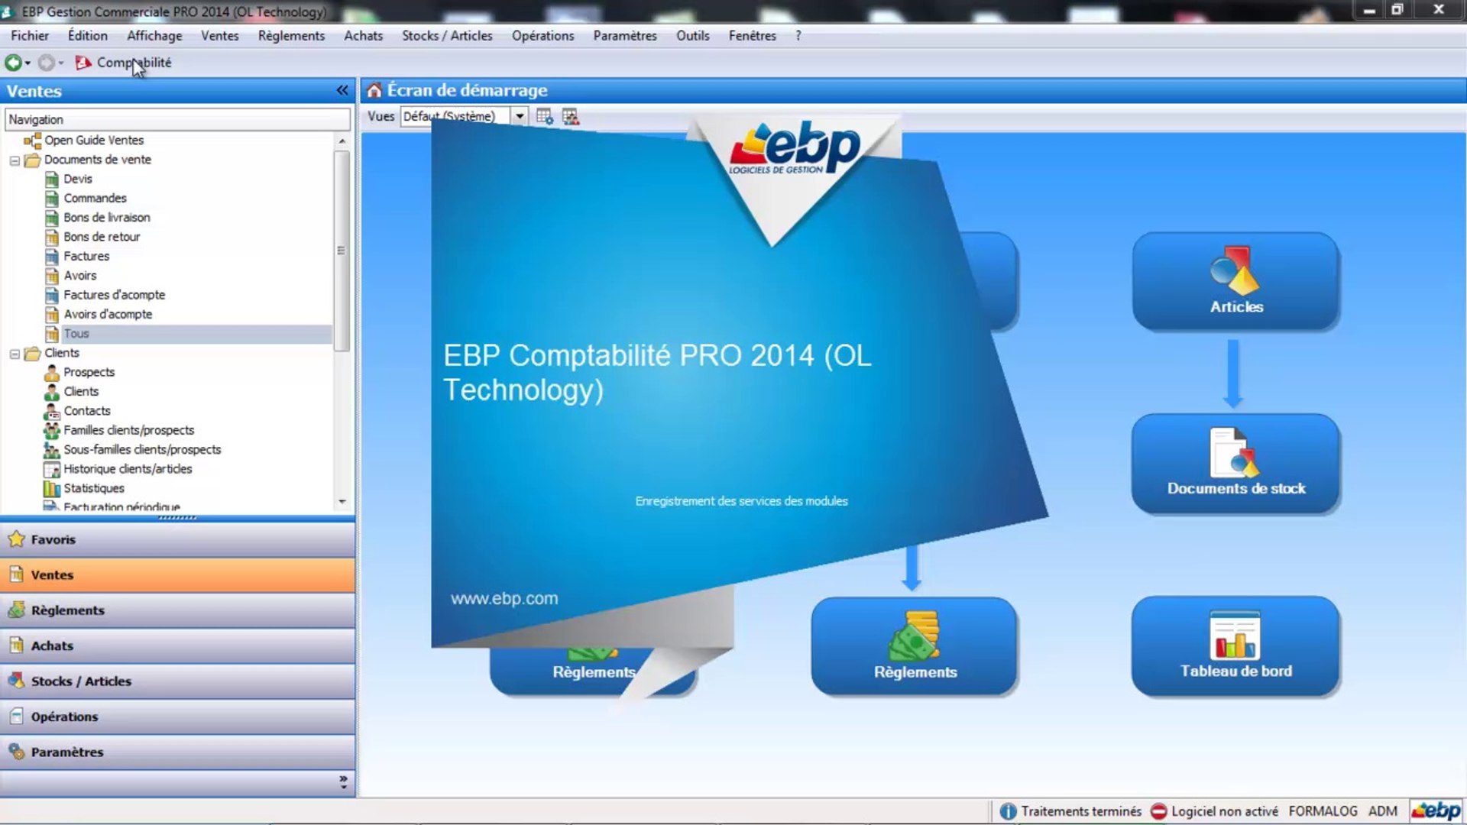Collapse the Clients tree folder
Screen dimensions: 1467x825
pyautogui.click(x=15, y=354)
